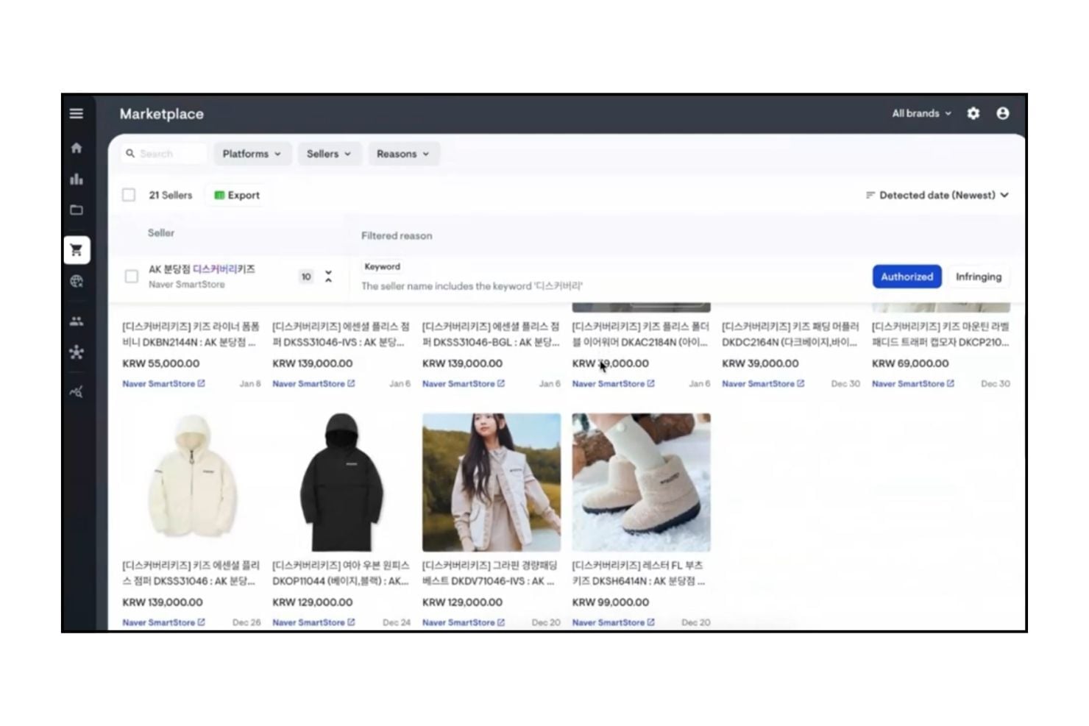Viewport: 1089px width, 726px height.
Task: Open the Platforms filter dropdown
Action: [x=252, y=154]
